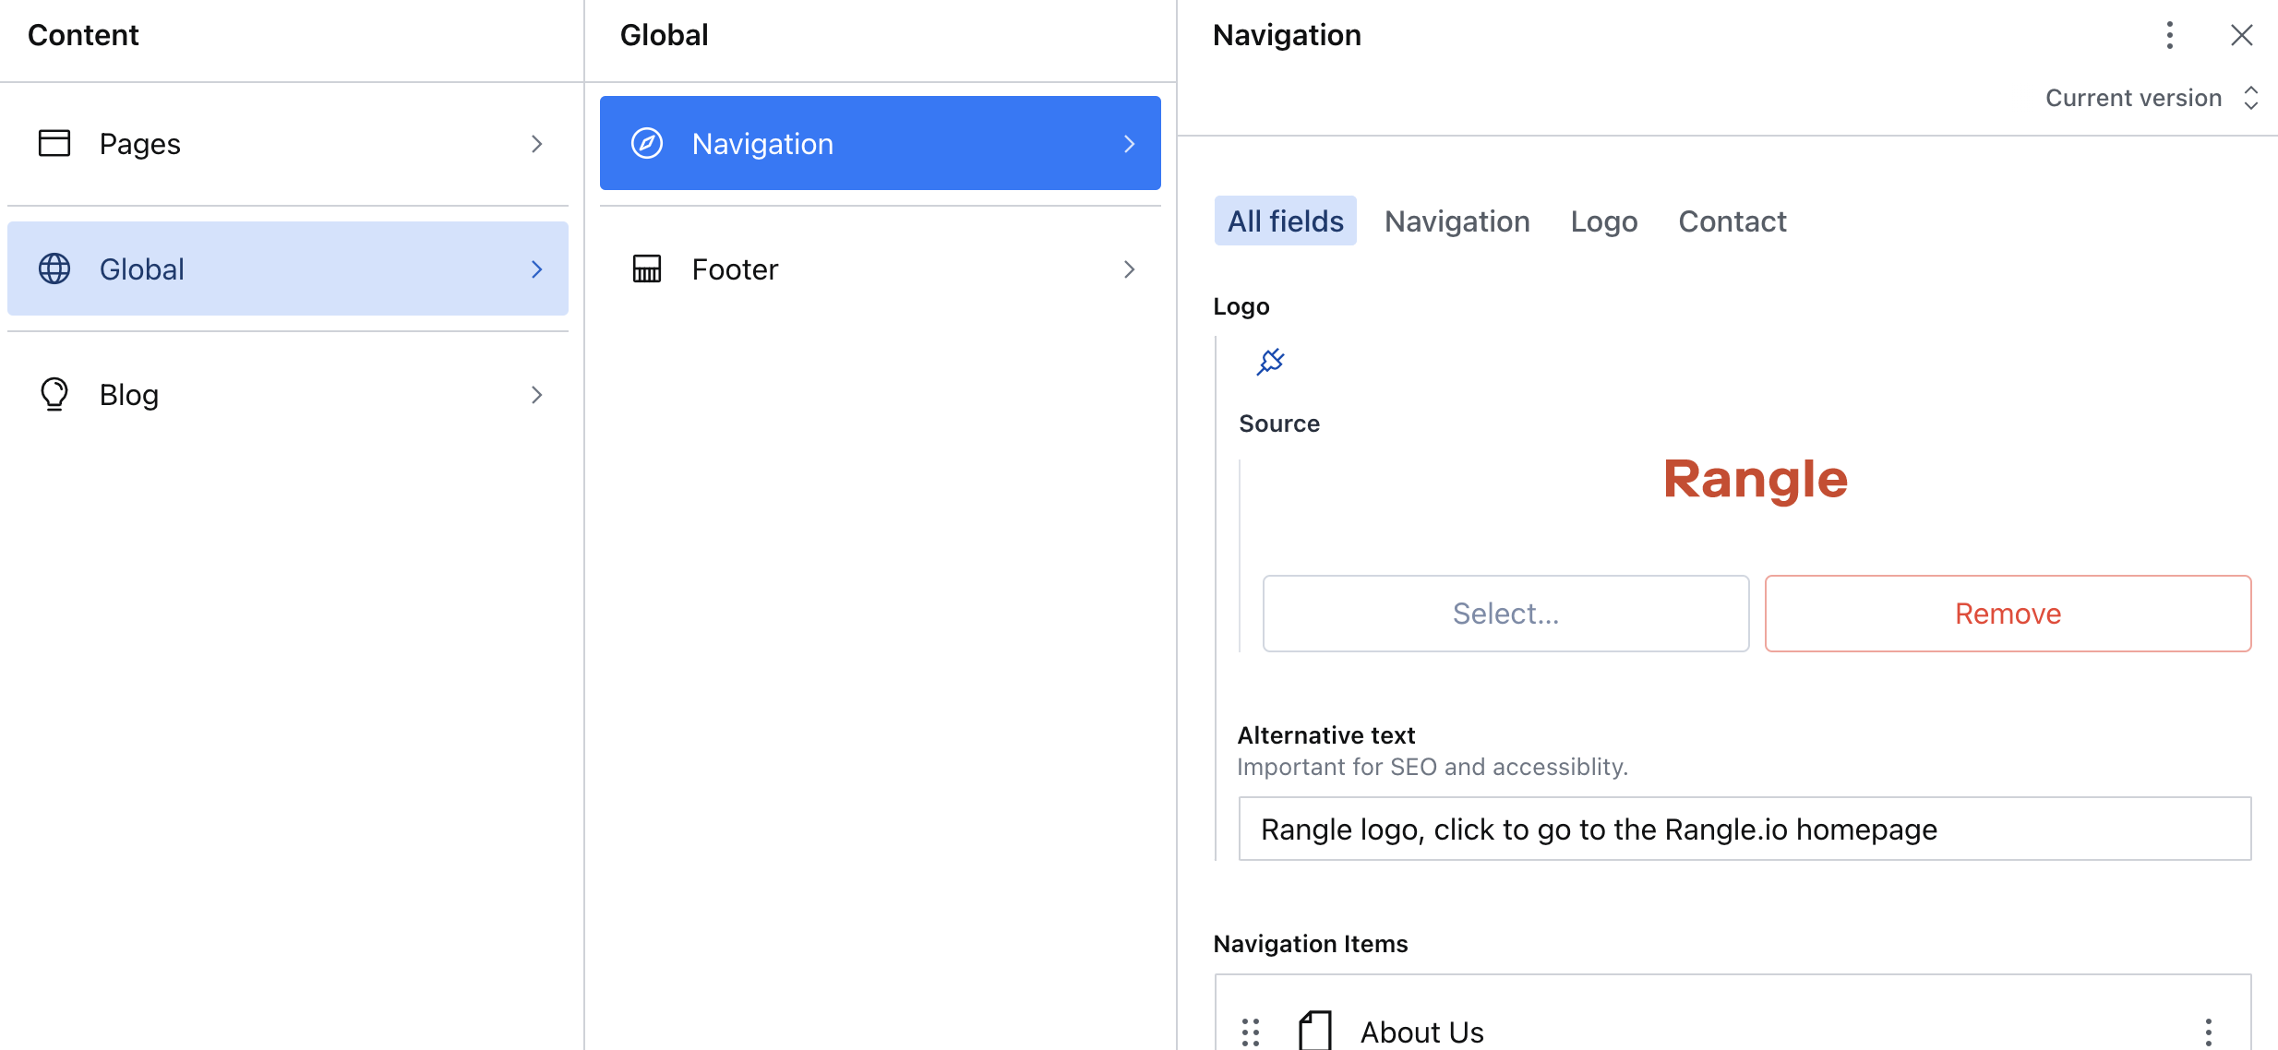The width and height of the screenshot is (2278, 1050).
Task: Grab the About Us drag handle
Action: (x=1251, y=1032)
